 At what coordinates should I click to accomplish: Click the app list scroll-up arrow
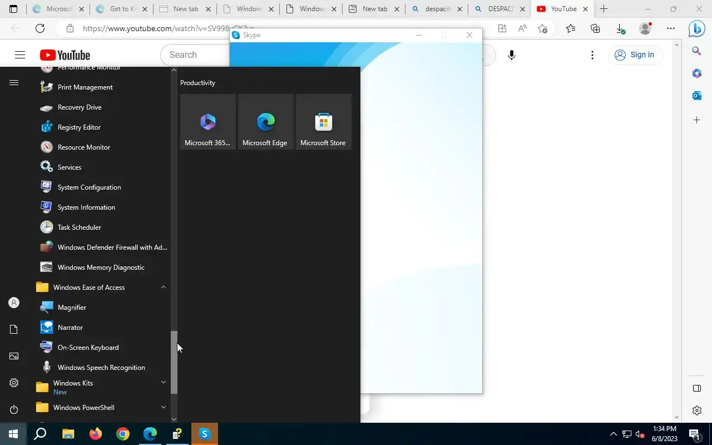click(174, 71)
